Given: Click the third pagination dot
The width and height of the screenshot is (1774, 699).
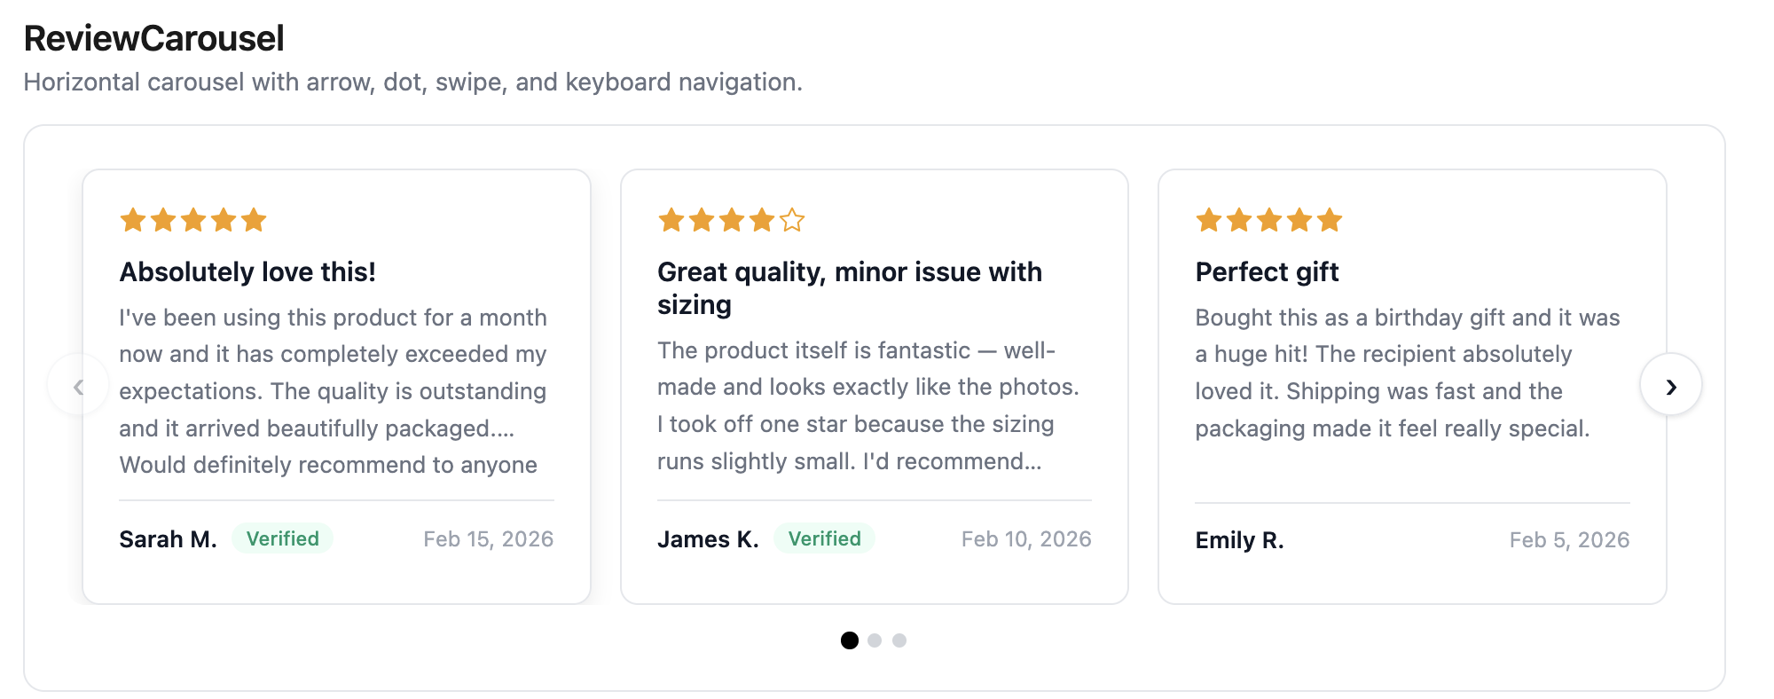Looking at the screenshot, I should pos(899,640).
